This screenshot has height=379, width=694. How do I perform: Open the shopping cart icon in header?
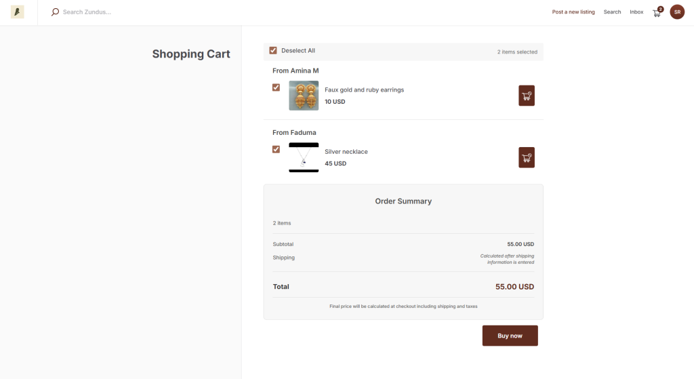[x=656, y=12]
